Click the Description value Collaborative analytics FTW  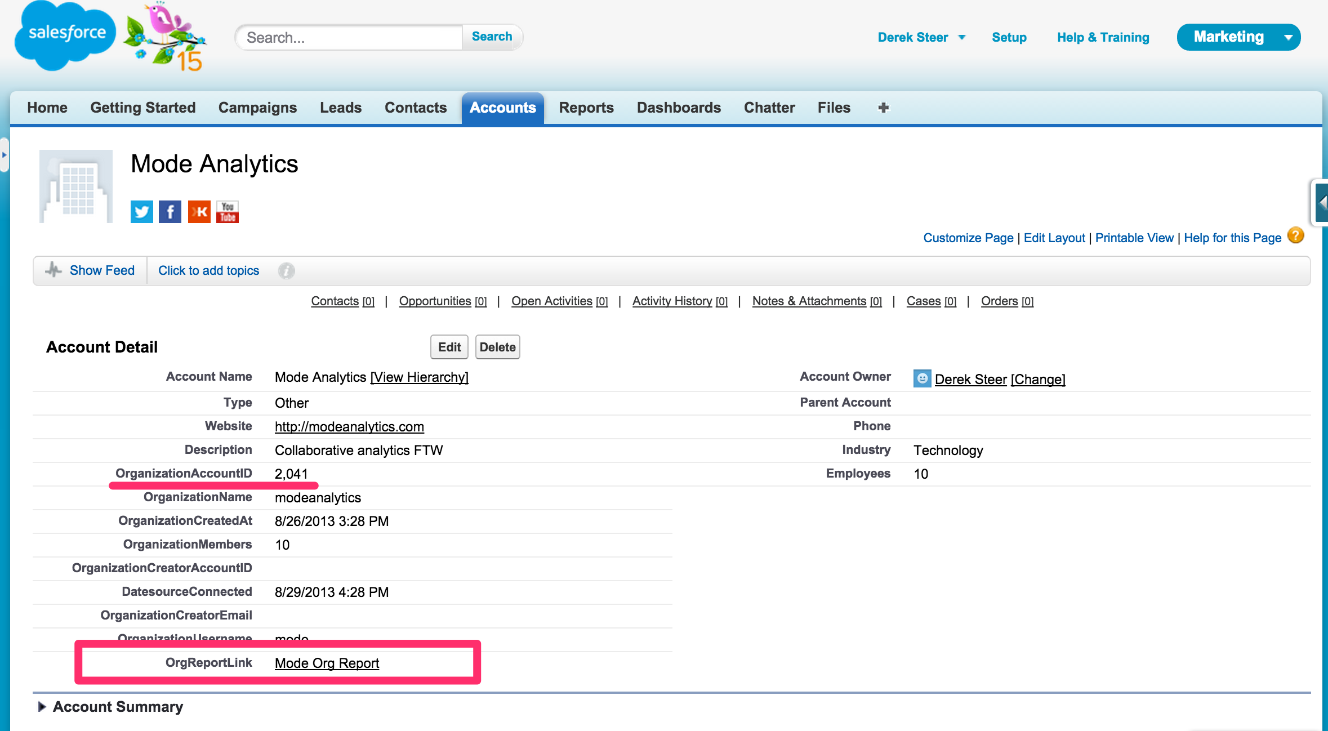tap(359, 451)
